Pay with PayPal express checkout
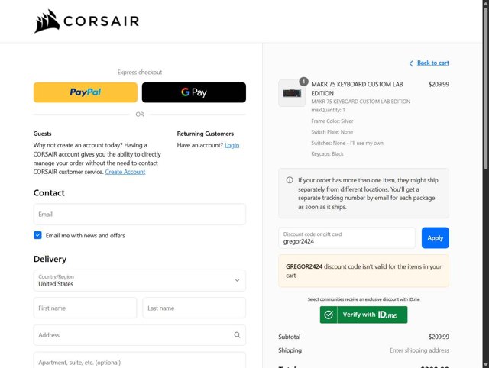 pyautogui.click(x=86, y=92)
